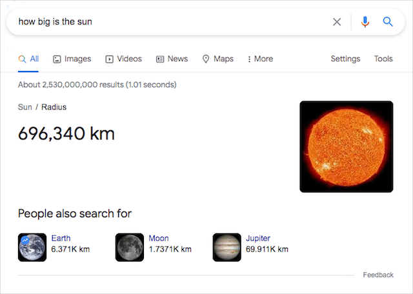
Task: Clear the search box with X icon
Action: (x=337, y=22)
